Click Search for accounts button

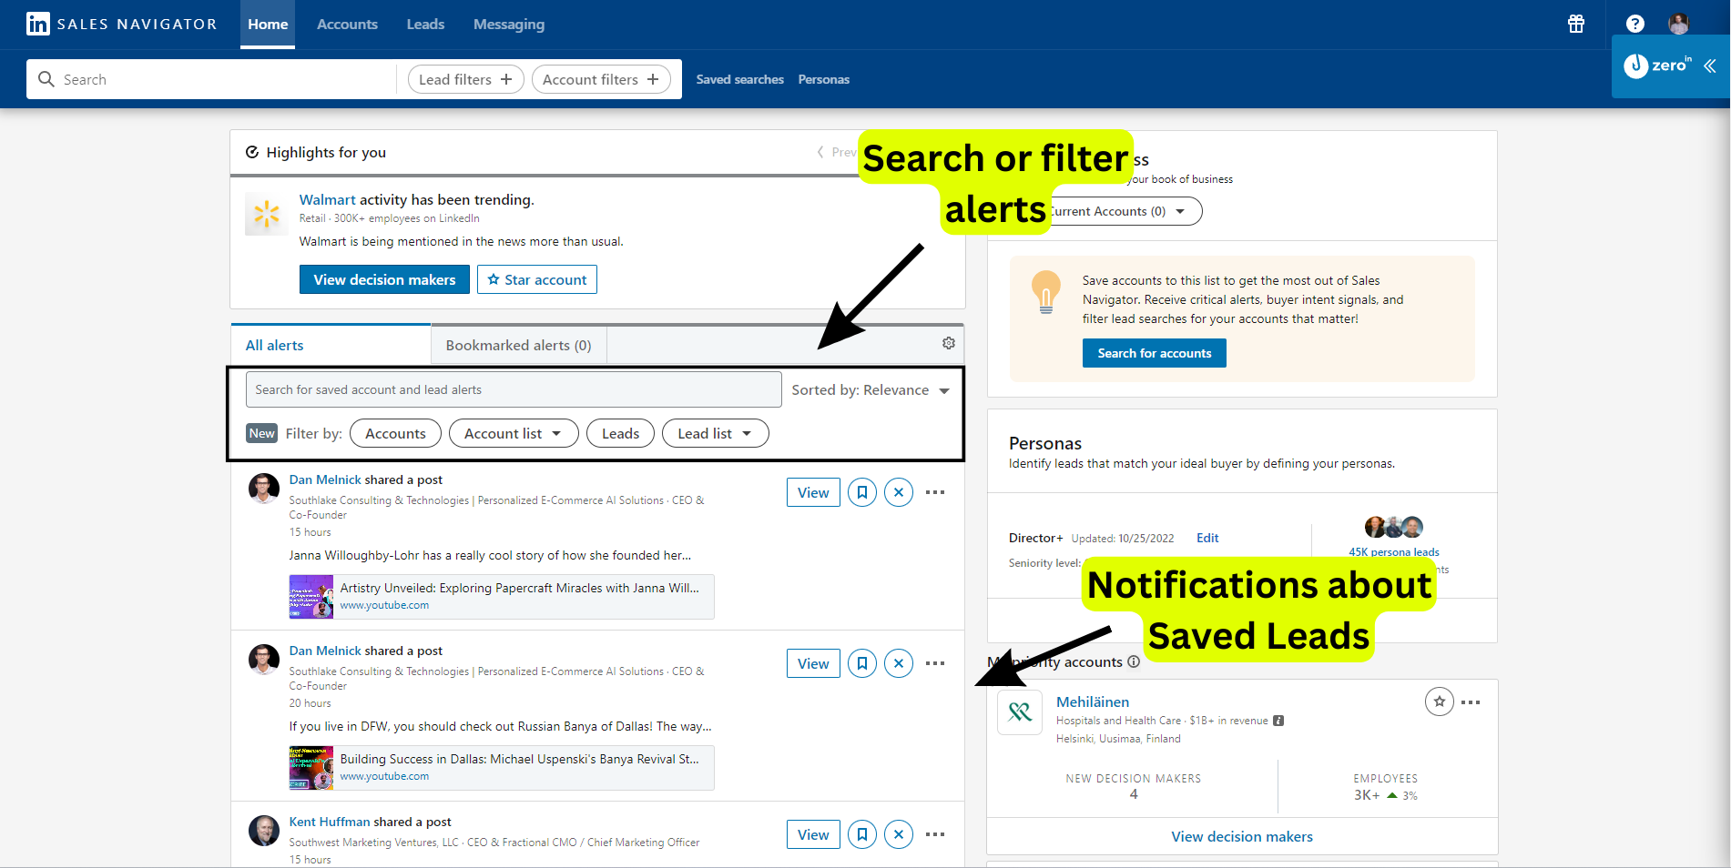click(1155, 353)
